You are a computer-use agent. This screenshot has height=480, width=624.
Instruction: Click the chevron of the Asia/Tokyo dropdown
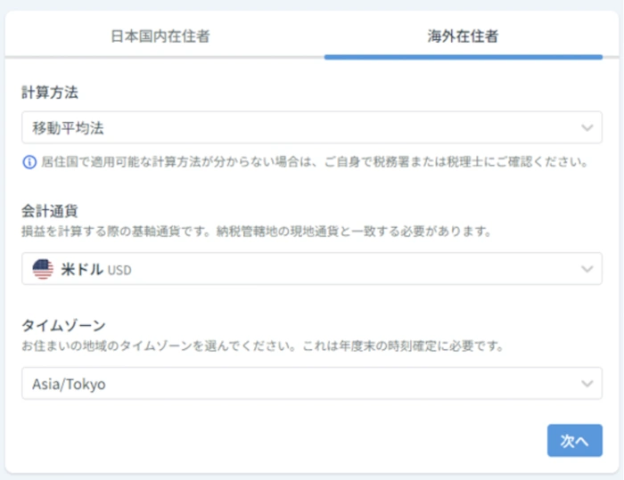click(587, 384)
